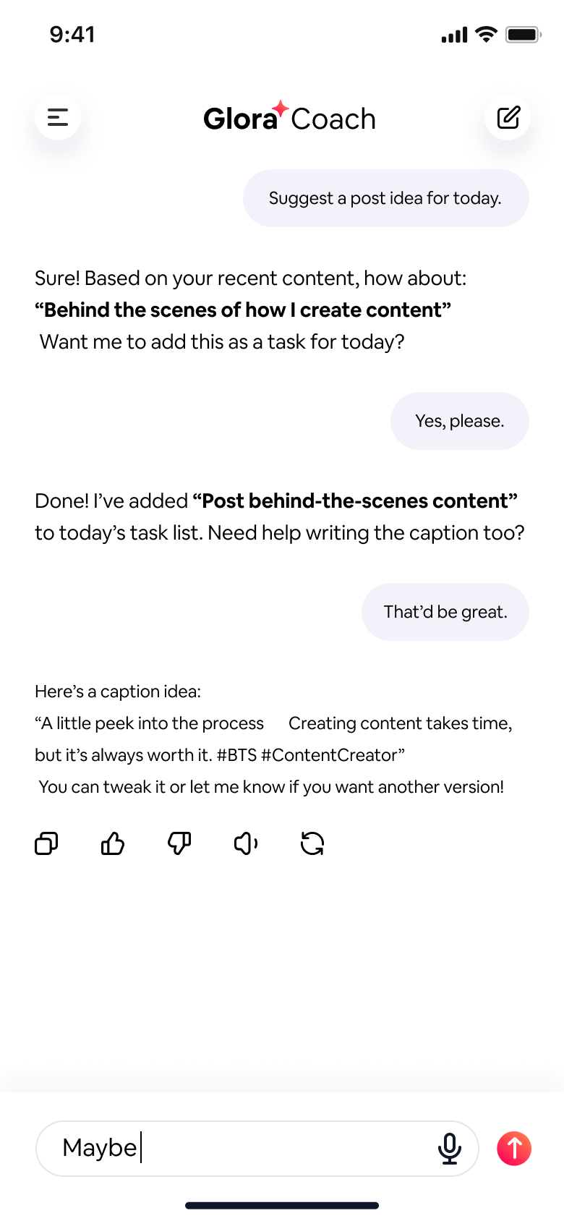Read the response aloud with speaker icon

pyautogui.click(x=246, y=843)
